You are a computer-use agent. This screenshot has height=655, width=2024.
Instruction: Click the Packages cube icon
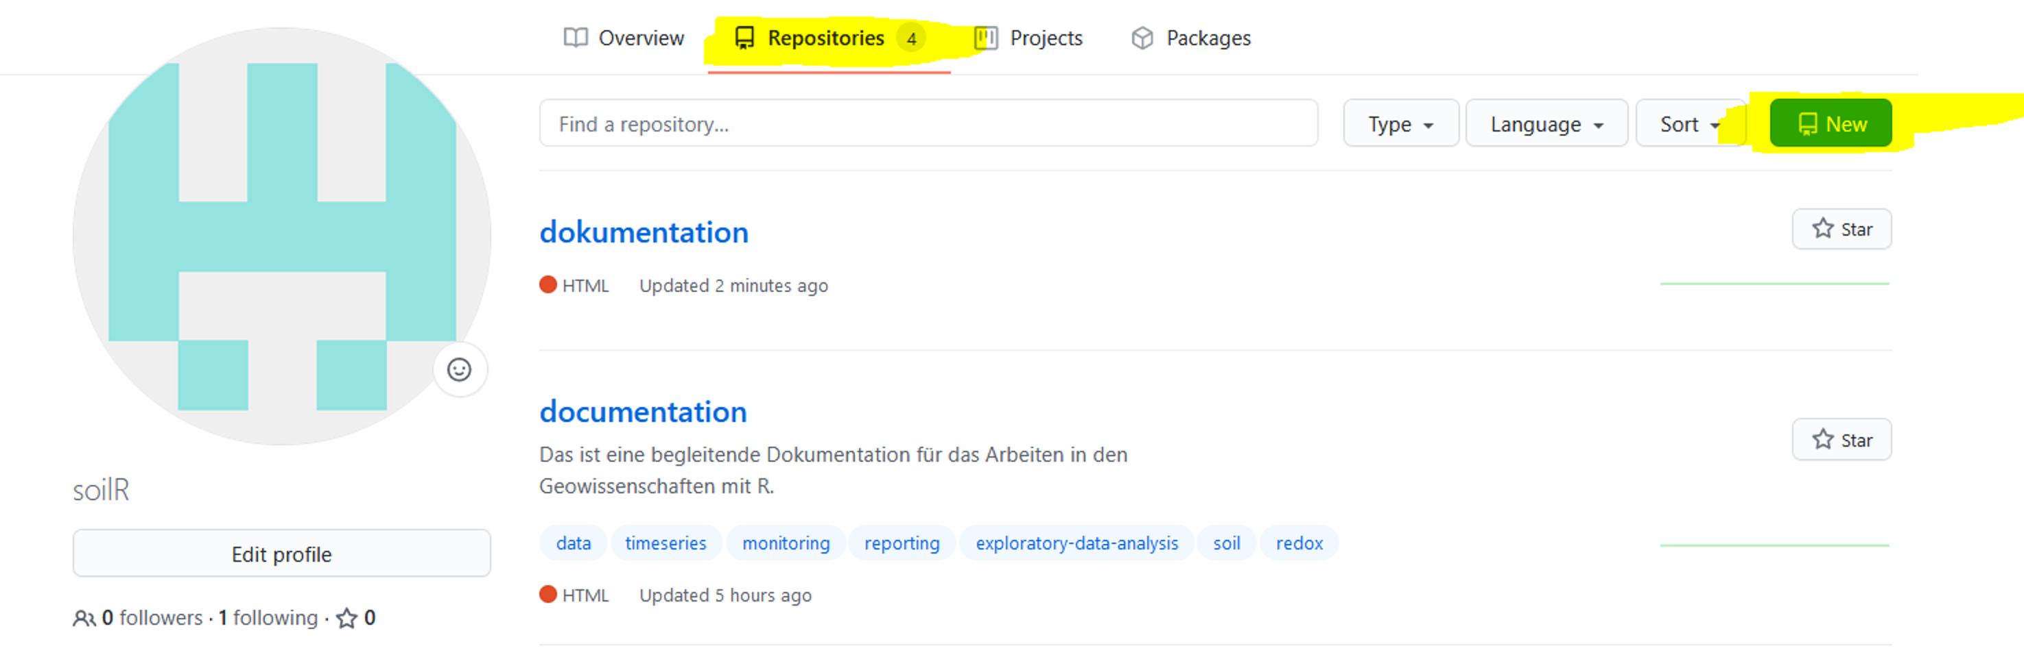click(x=1142, y=38)
